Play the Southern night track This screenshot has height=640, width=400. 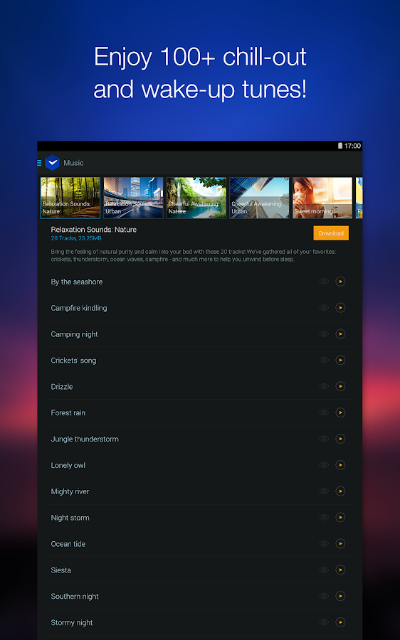tap(340, 596)
